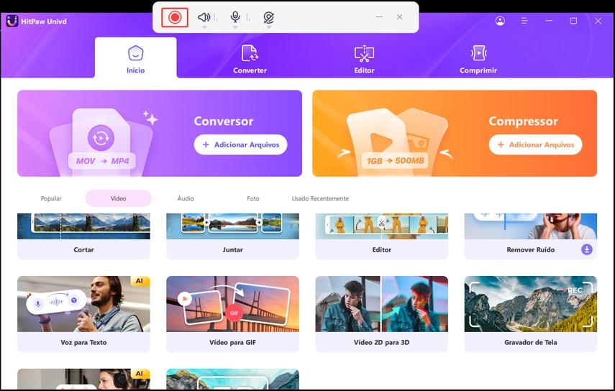Screen dimensions: 615x391
Task: Switch to the Início tab
Action: tap(136, 57)
